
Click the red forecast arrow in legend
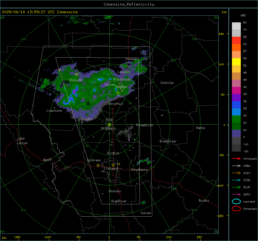(x=236, y=158)
